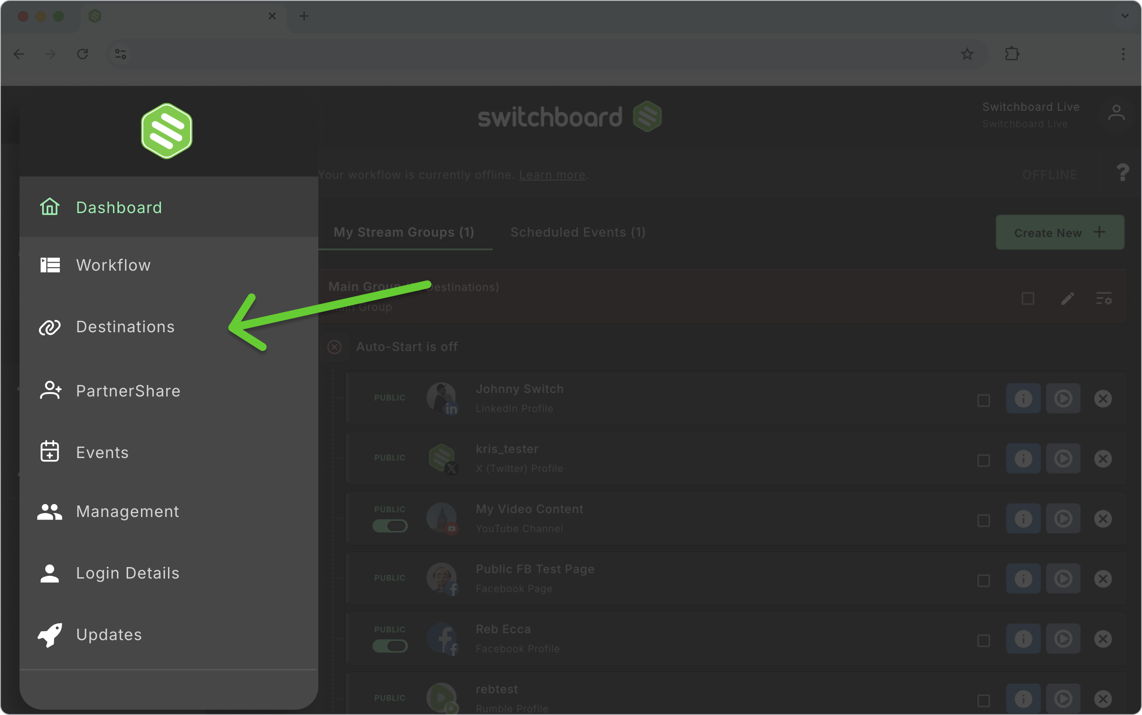Click the Events calendar icon
Viewport: 1142px width, 715px height.
point(50,451)
